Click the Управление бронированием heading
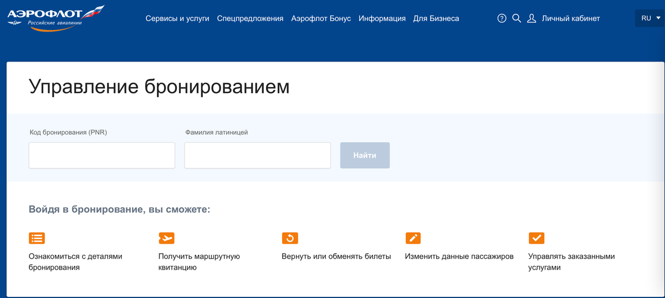 pyautogui.click(x=159, y=87)
